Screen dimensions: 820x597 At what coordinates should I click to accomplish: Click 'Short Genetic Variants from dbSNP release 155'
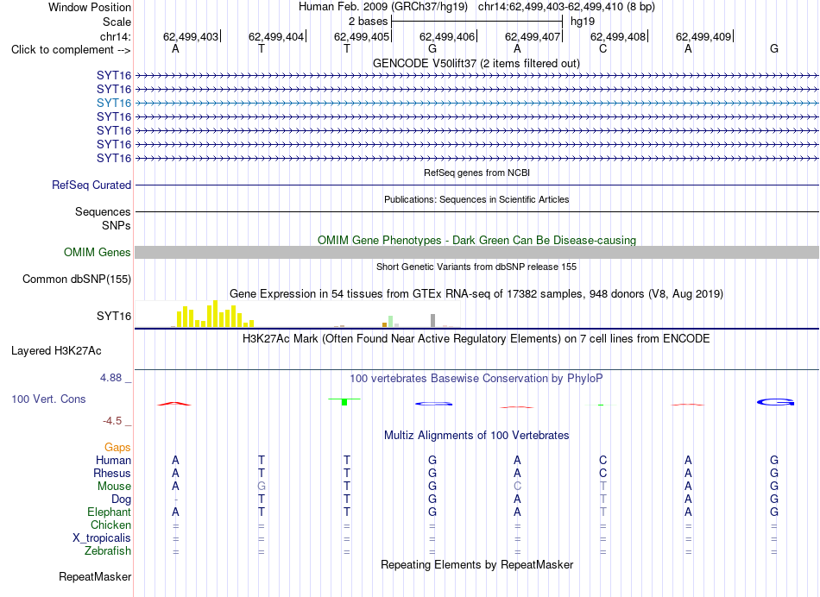[476, 267]
